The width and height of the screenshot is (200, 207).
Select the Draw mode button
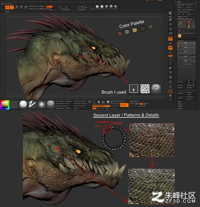pos(12,7)
